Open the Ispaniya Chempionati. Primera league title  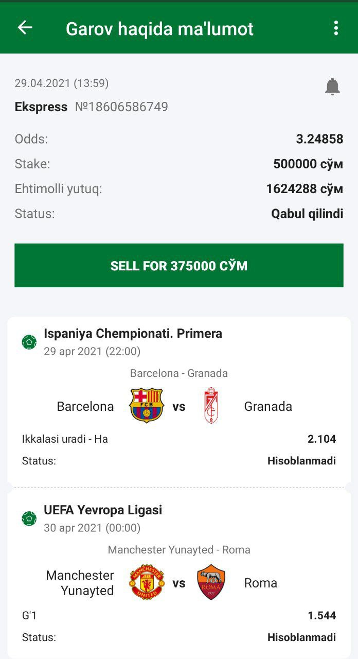click(133, 334)
